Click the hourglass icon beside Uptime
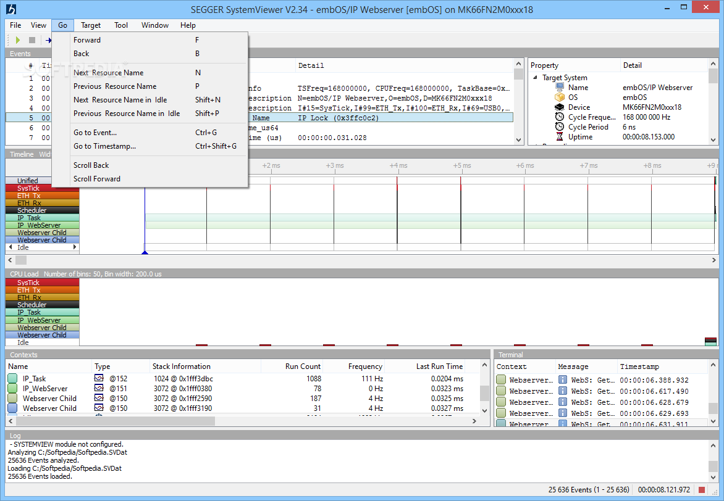The width and height of the screenshot is (724, 501). point(560,136)
